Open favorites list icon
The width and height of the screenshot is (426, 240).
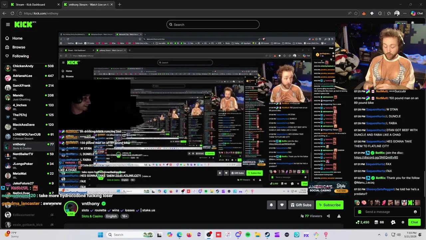pos(389,13)
